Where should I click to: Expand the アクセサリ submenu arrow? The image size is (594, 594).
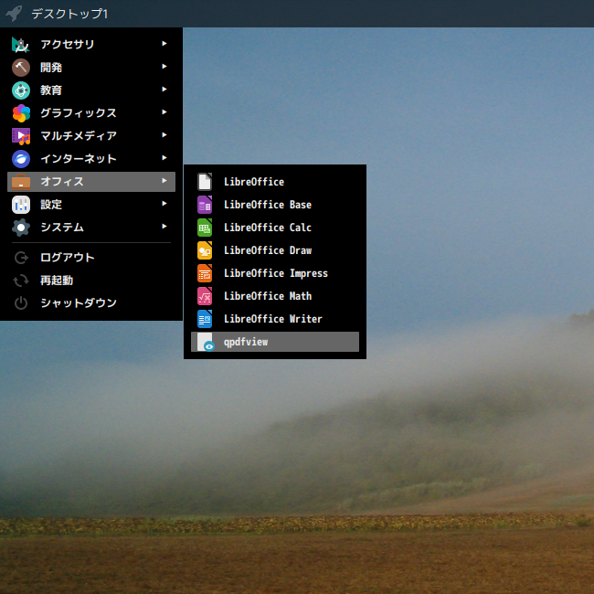coord(164,44)
